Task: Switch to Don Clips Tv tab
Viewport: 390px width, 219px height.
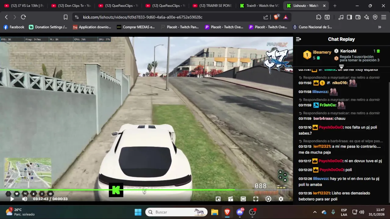Action: tap(72, 6)
